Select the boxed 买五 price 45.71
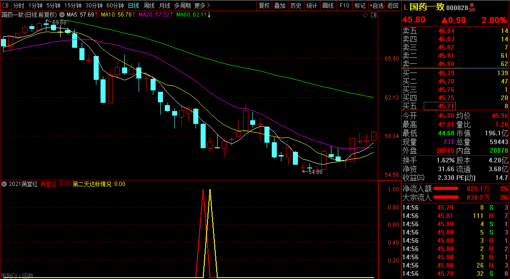Screen dimensions: 510x279 tap(440, 106)
